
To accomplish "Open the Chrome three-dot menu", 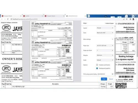I will pos(136,19).
